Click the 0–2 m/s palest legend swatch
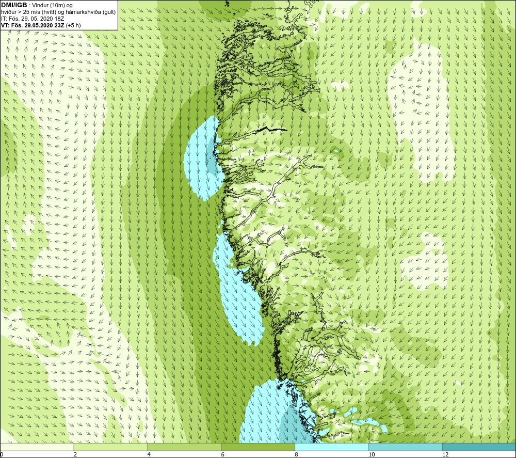516x458 pixels. coord(37,447)
